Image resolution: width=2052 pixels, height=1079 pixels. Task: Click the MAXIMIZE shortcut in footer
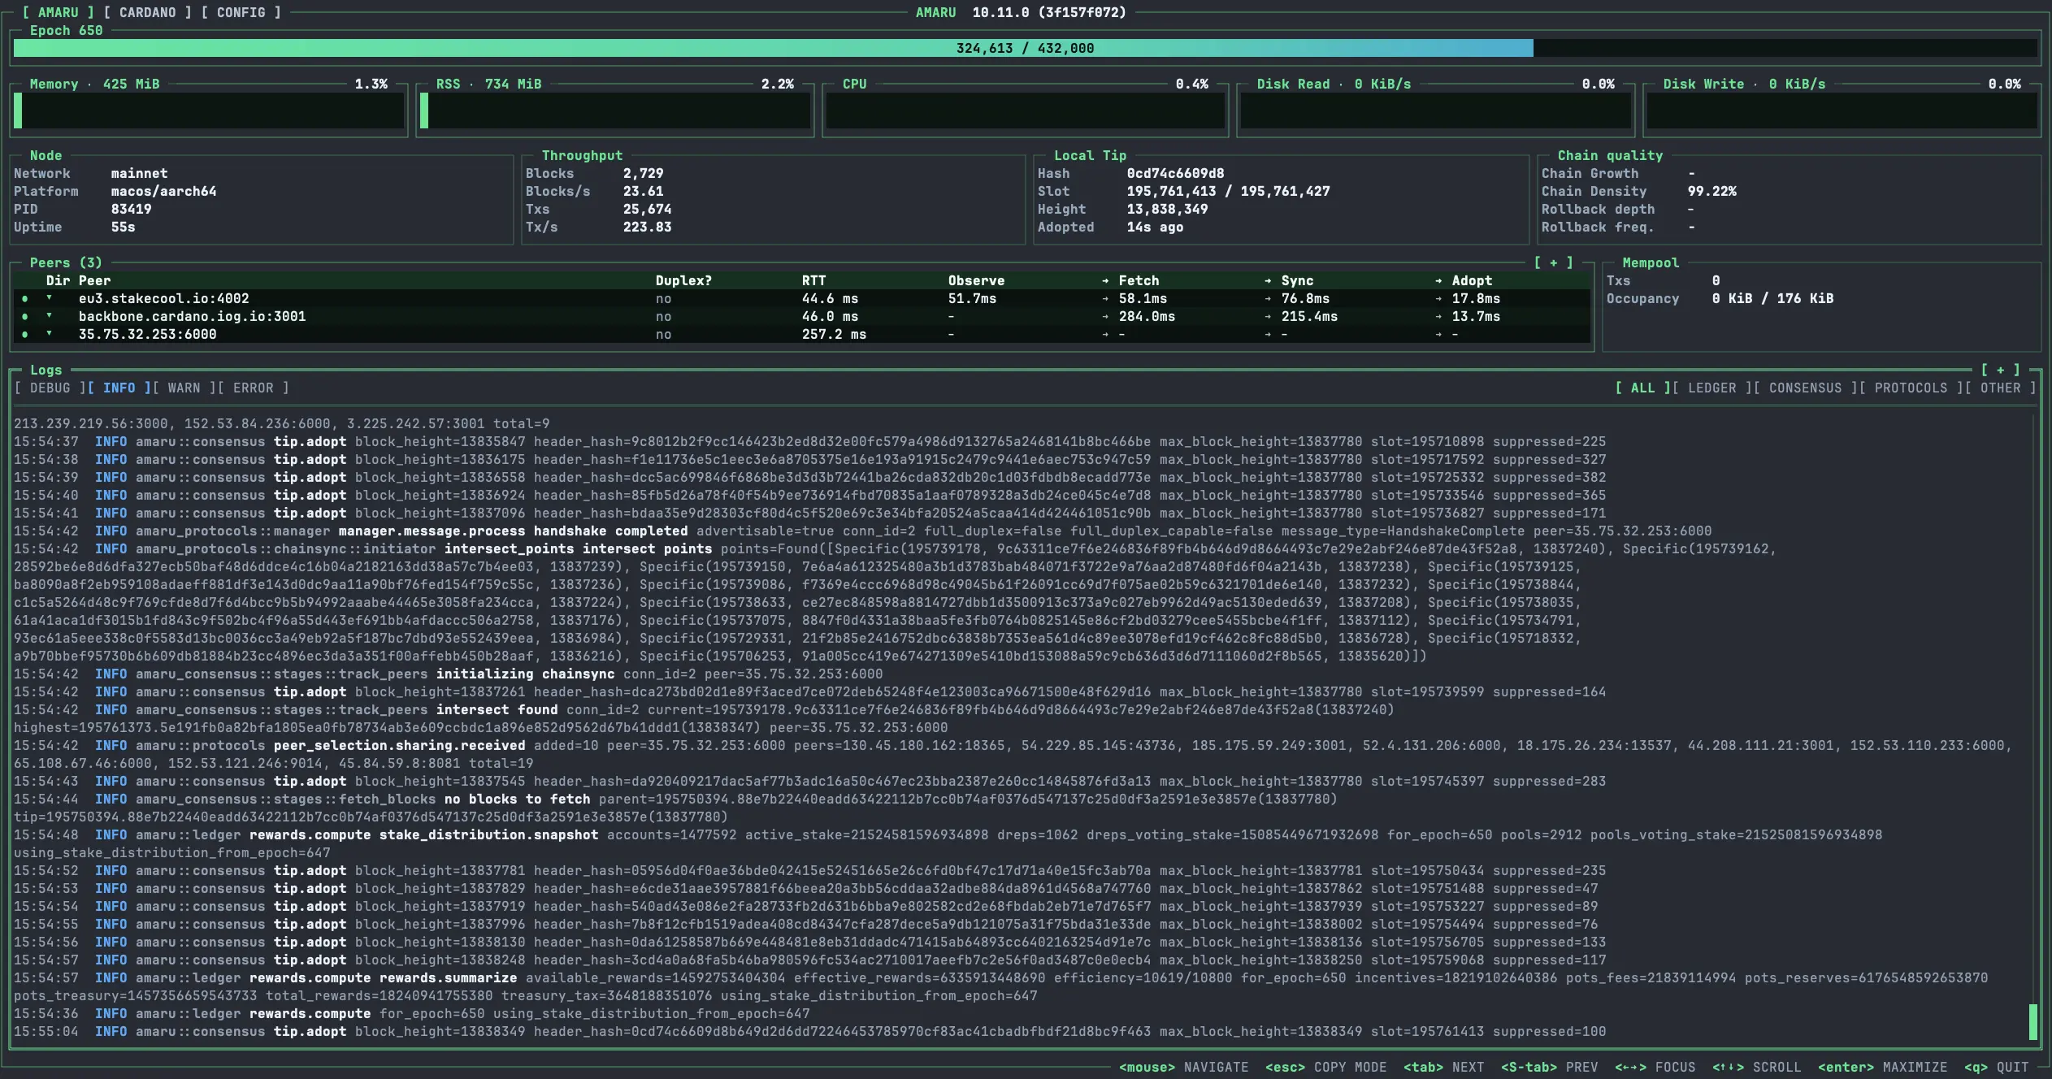[1882, 1067]
